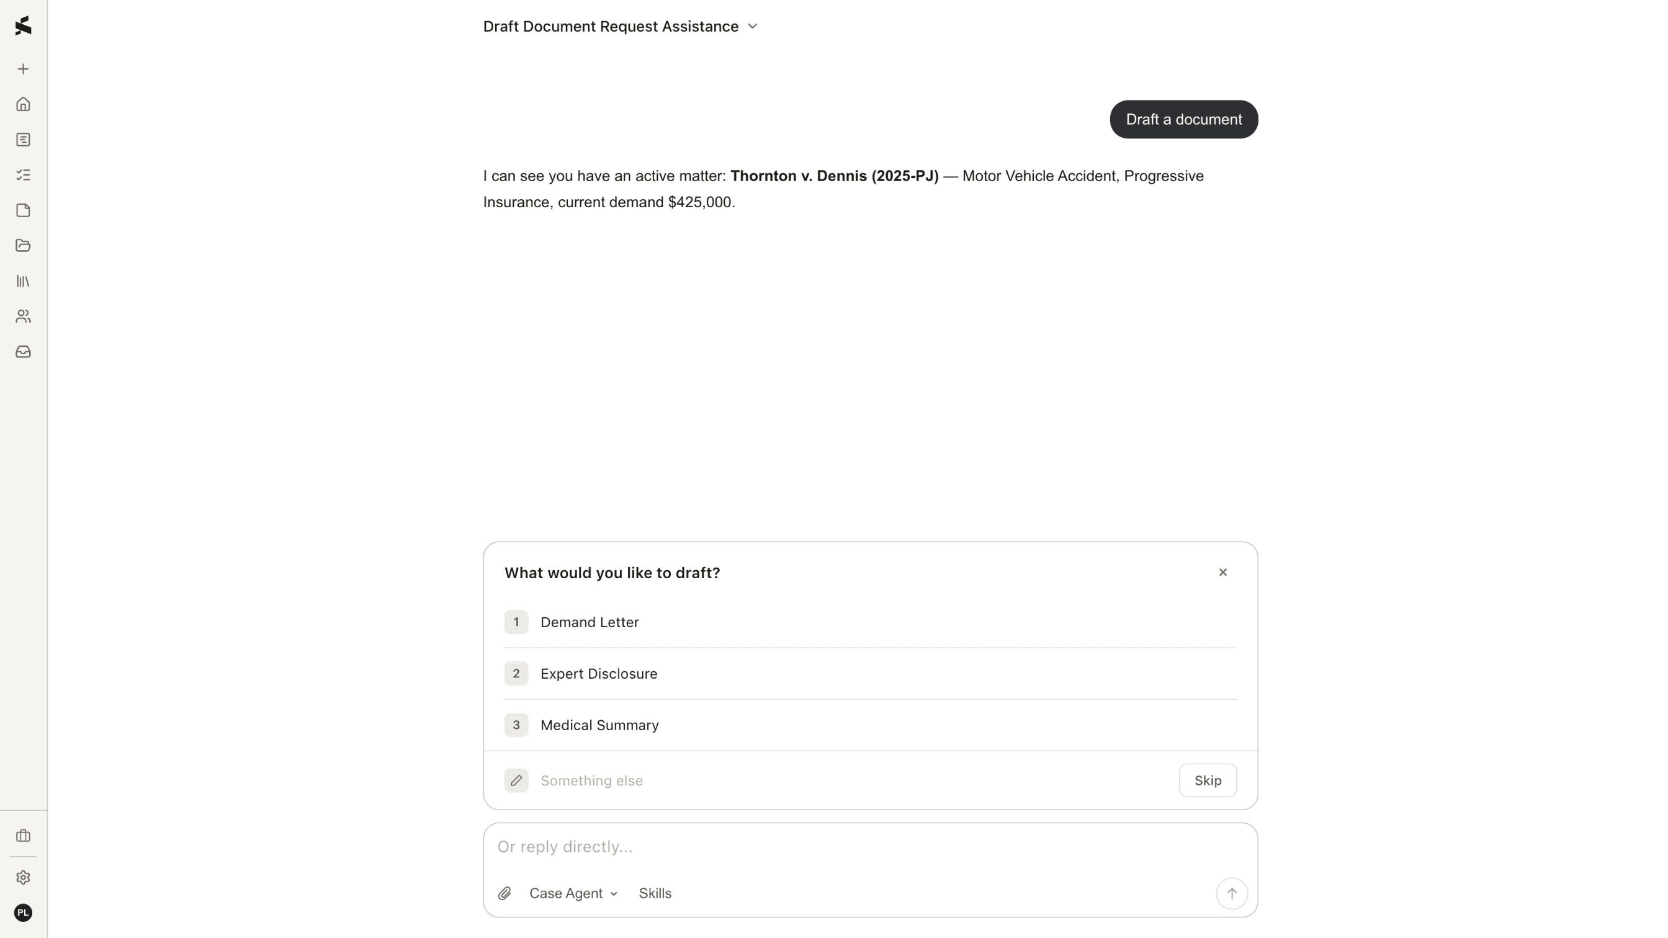Click the Something else input field
The image size is (1668, 938).
click(854, 780)
